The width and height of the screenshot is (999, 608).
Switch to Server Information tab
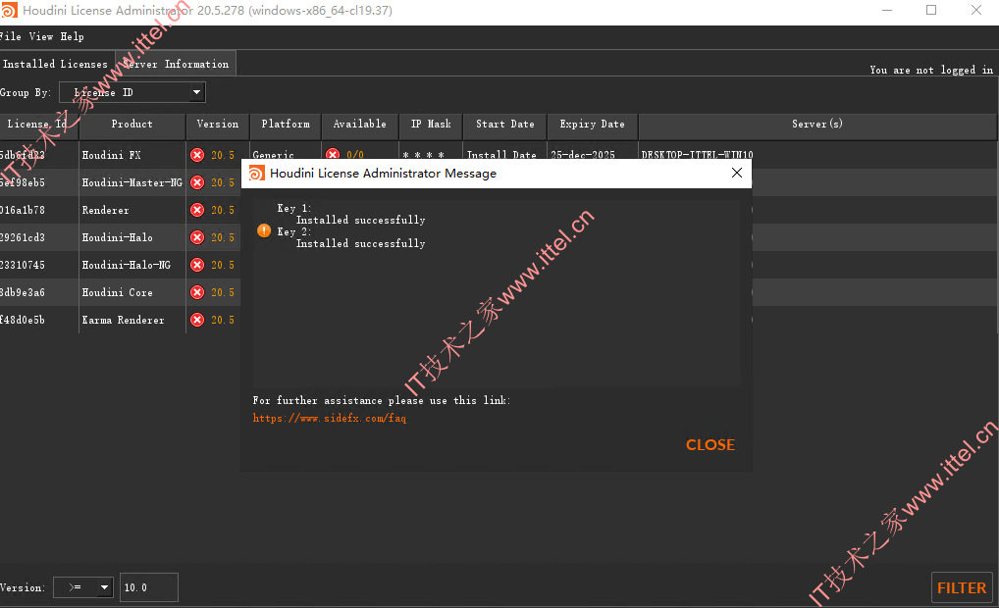[176, 65]
